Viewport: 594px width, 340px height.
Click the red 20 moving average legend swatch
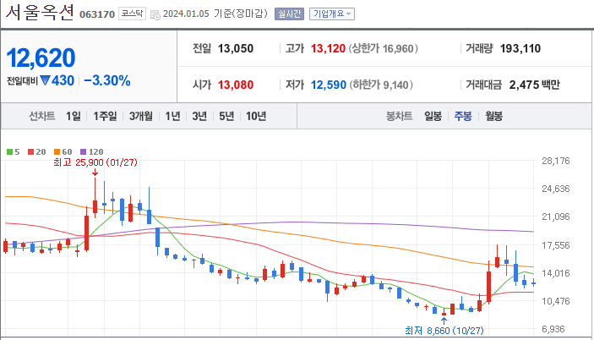click(x=31, y=152)
